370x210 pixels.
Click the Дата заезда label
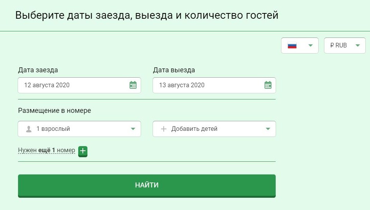(x=38, y=70)
